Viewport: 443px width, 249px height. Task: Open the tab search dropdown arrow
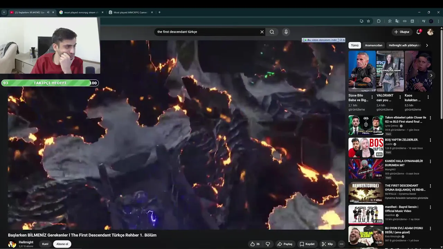pos(4,12)
